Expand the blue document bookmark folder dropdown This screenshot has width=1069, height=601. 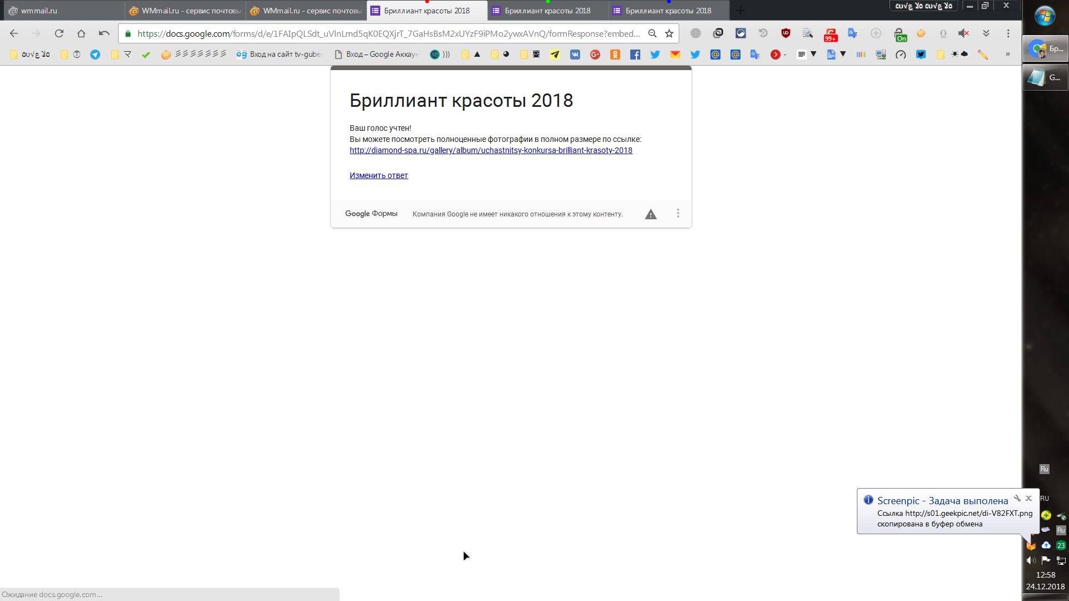(x=836, y=54)
